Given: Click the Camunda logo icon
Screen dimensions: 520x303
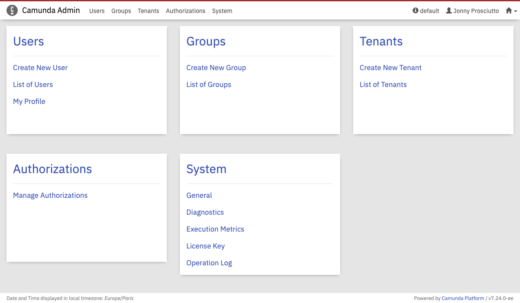Looking at the screenshot, I should (12, 11).
